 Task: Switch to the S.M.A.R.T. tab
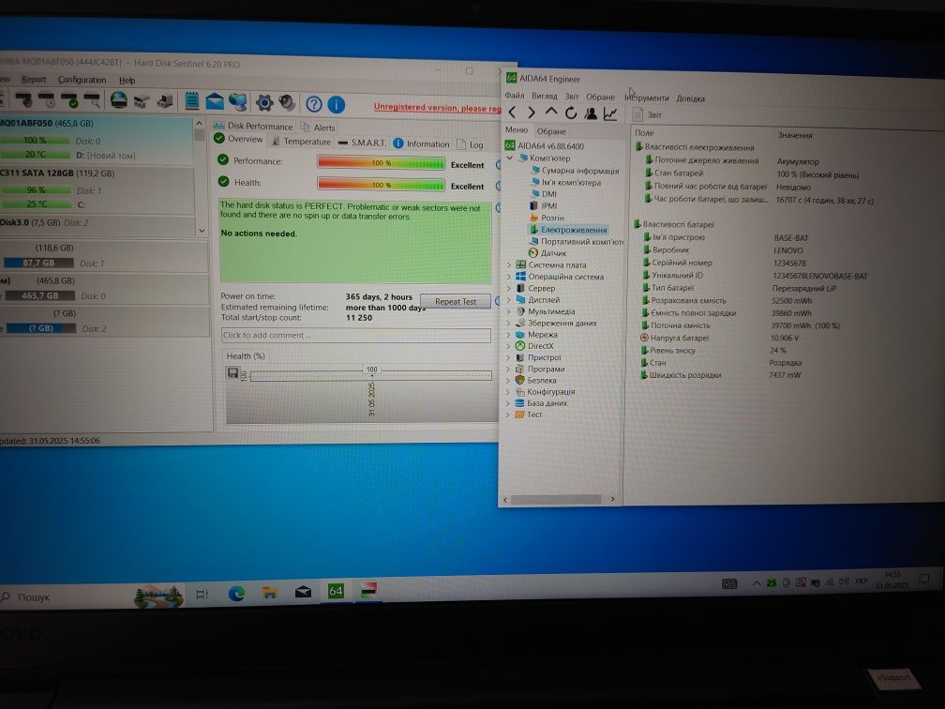point(362,143)
